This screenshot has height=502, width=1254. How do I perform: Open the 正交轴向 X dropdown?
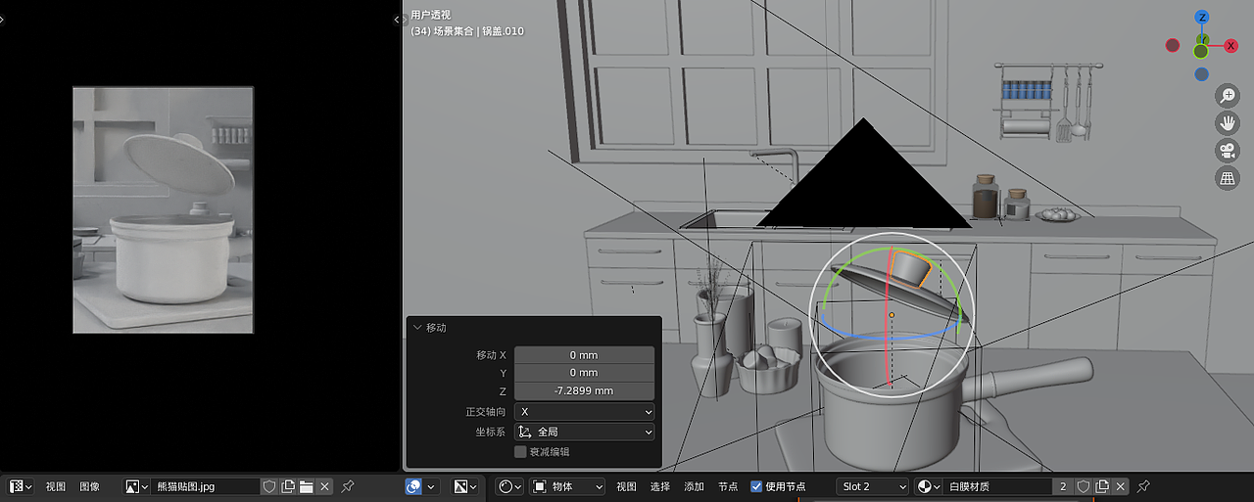585,412
